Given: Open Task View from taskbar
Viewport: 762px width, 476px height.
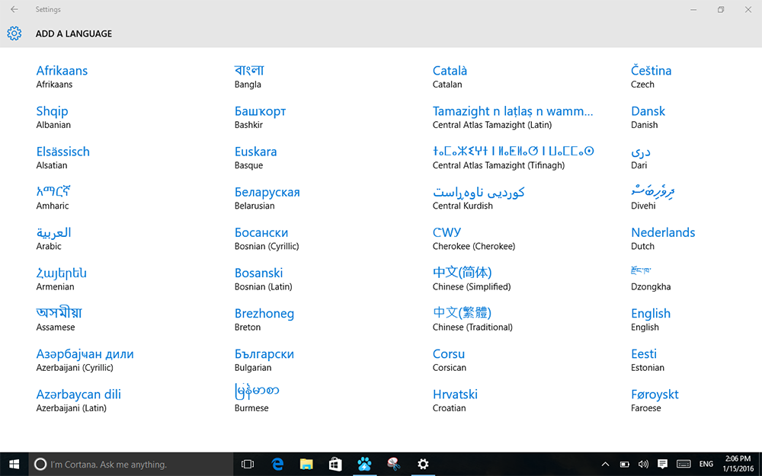Looking at the screenshot, I should tap(247, 464).
